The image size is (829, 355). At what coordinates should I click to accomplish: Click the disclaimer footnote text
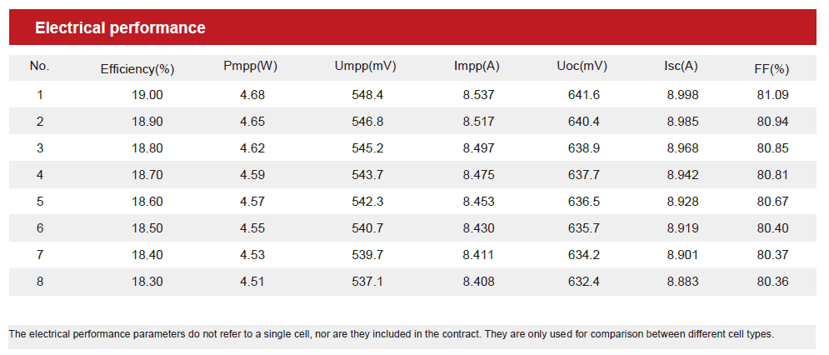(x=392, y=334)
